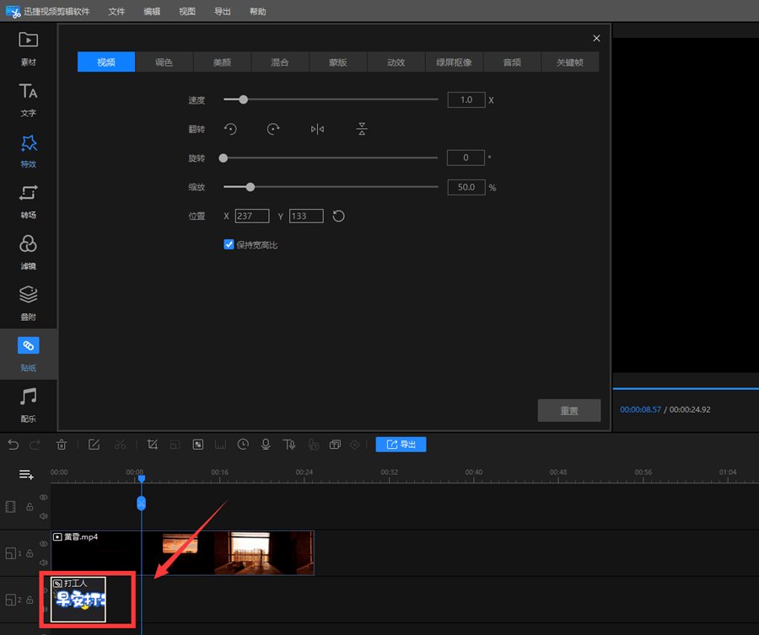The height and width of the screenshot is (635, 759).
Task: Click the delete trash icon in toolbar
Action: (x=62, y=445)
